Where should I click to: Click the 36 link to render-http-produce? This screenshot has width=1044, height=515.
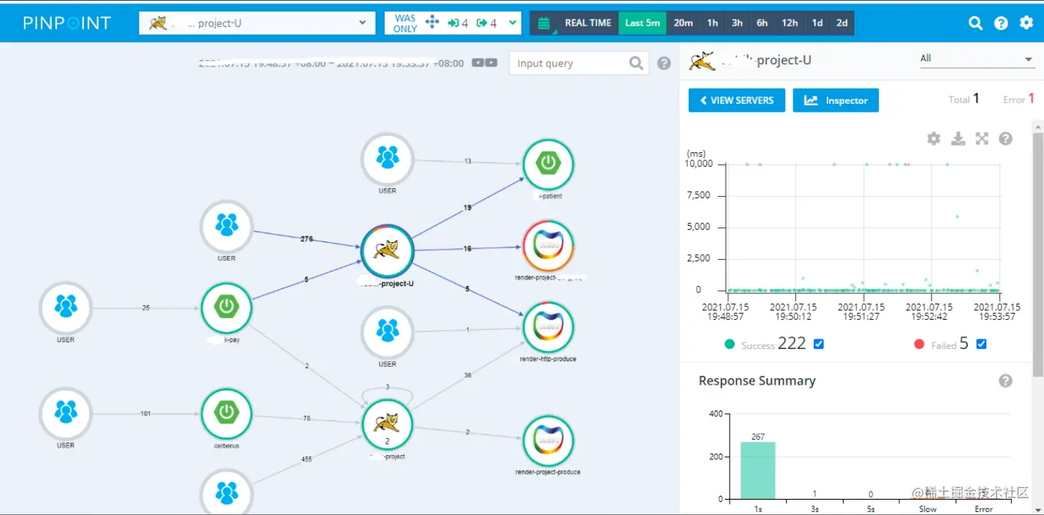point(468,375)
